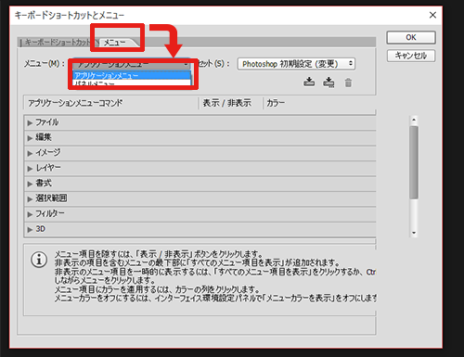The width and height of the screenshot is (464, 357).
Task: Expand the レイヤー menu group
Action: [30, 169]
